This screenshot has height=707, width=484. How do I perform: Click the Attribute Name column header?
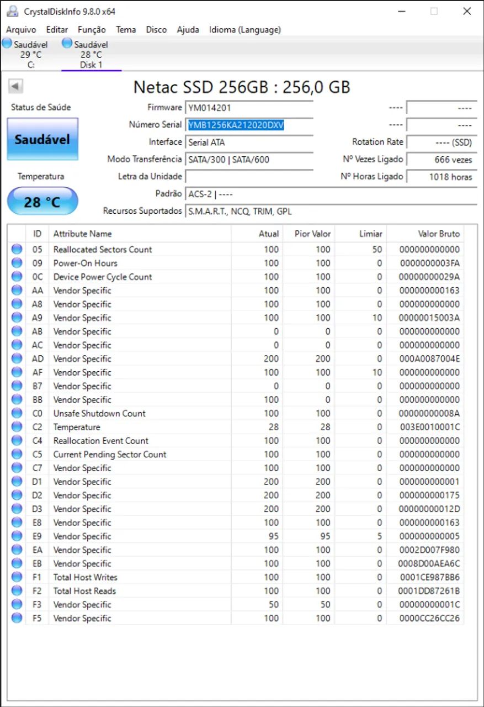(x=140, y=234)
